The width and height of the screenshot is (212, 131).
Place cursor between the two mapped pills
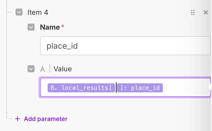click(x=116, y=88)
